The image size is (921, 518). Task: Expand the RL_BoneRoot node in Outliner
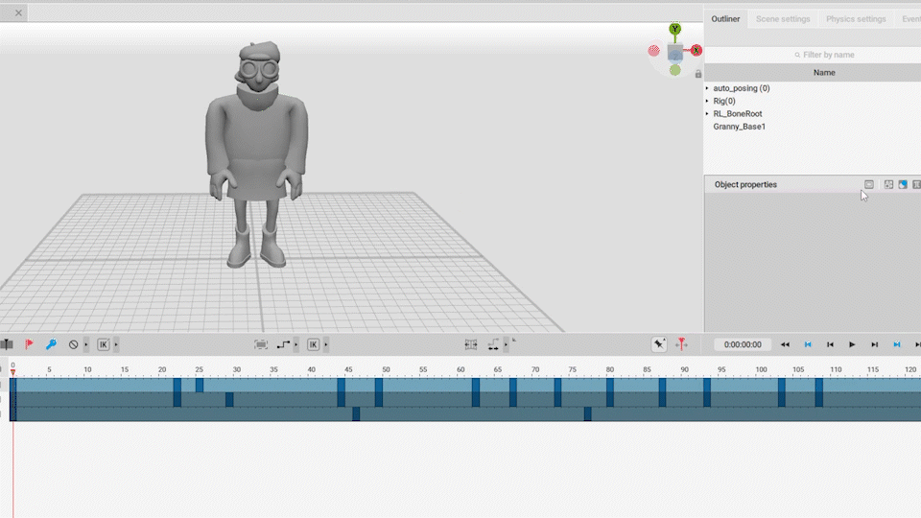[708, 113]
